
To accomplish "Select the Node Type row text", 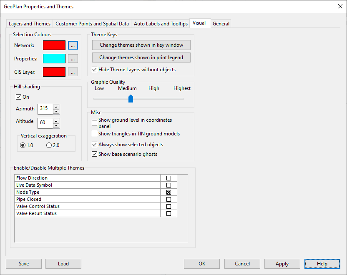I will [x=28, y=192].
